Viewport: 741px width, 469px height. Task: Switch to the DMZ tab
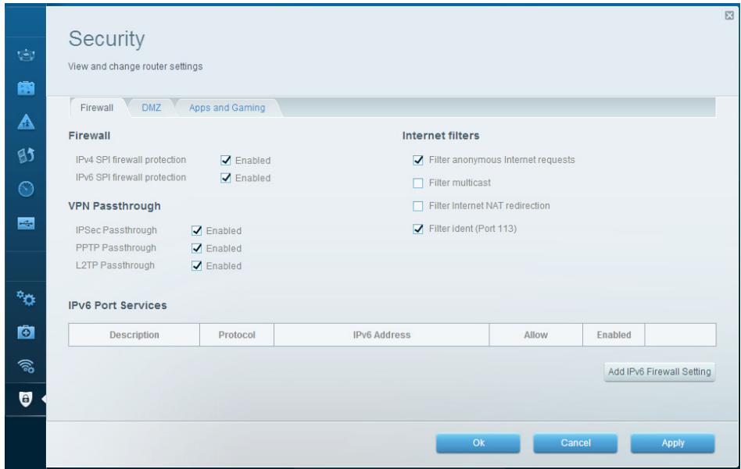click(151, 108)
